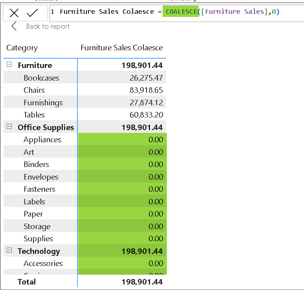Cancel the formula edit with X icon
The image size is (304, 290).
point(14,13)
